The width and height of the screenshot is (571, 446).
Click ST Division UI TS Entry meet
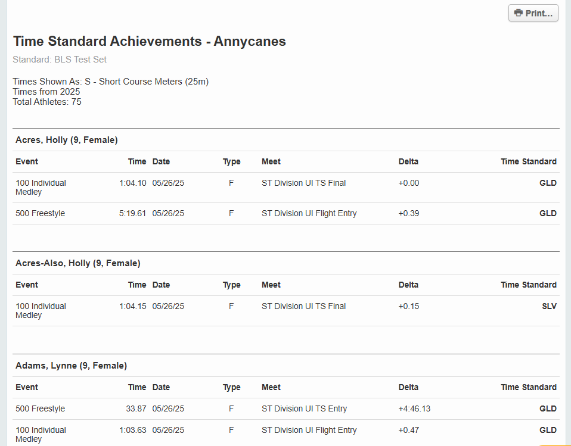pyautogui.click(x=304, y=409)
